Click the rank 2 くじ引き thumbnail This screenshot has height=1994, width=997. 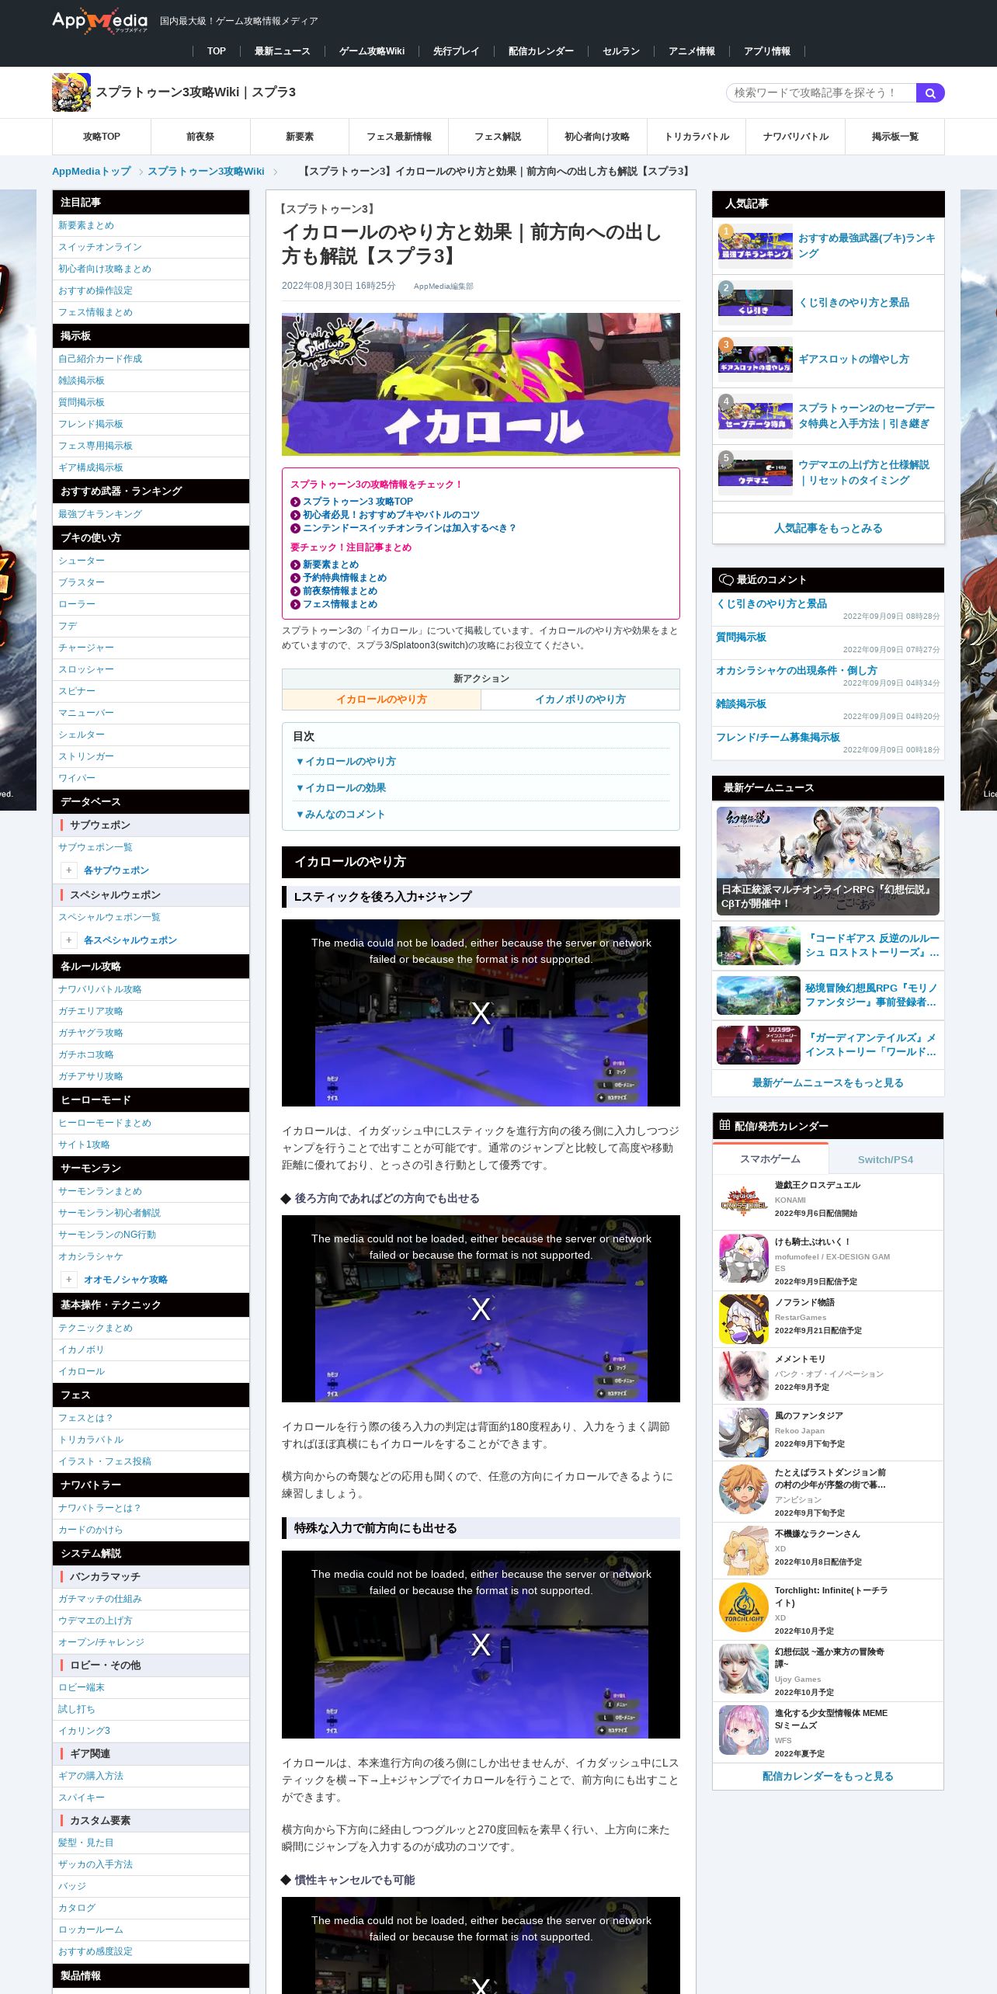point(756,303)
